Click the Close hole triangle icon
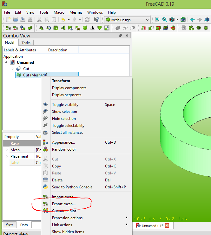This screenshot has height=235, width=211. click(63, 28)
